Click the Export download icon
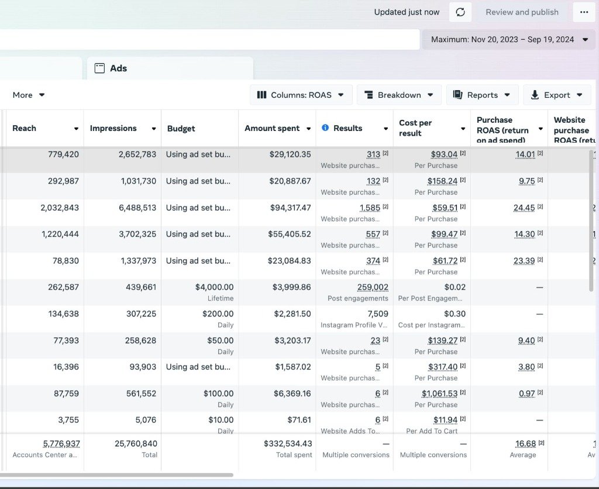The image size is (599, 489). [x=535, y=95]
